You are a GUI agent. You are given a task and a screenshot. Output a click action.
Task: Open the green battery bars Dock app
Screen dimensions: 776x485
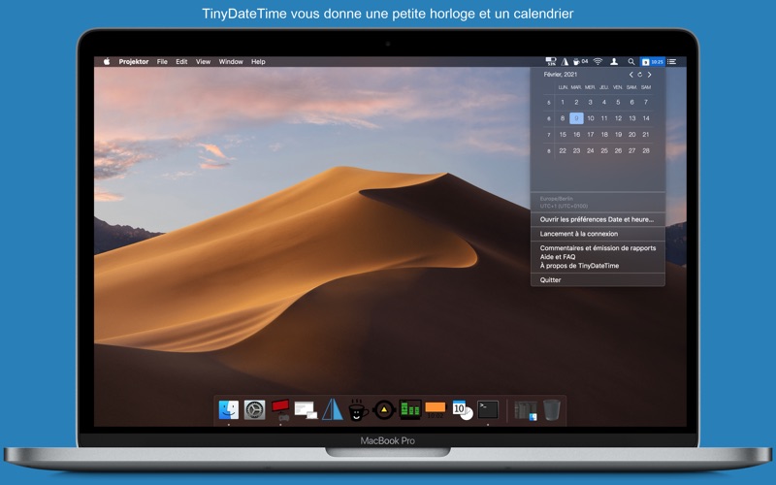(x=410, y=409)
